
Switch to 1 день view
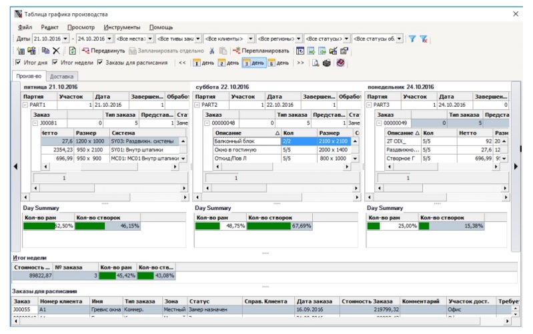(203, 63)
